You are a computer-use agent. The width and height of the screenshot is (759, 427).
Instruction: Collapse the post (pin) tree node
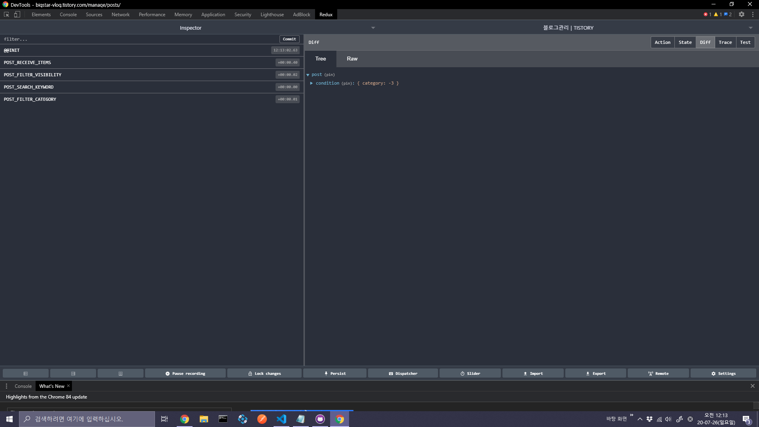pyautogui.click(x=308, y=75)
